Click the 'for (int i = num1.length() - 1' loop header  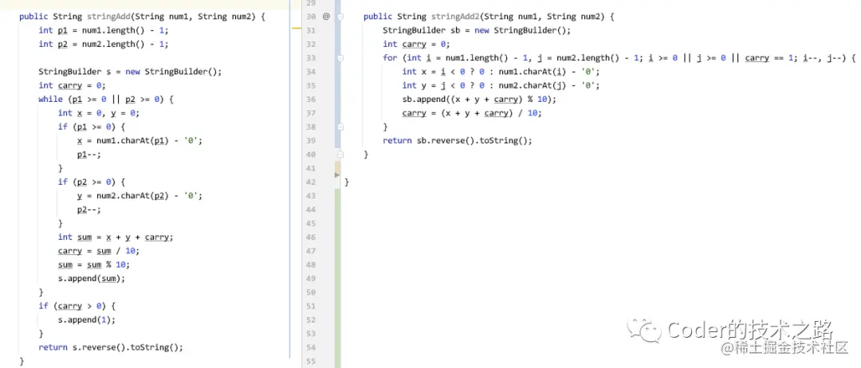point(619,57)
